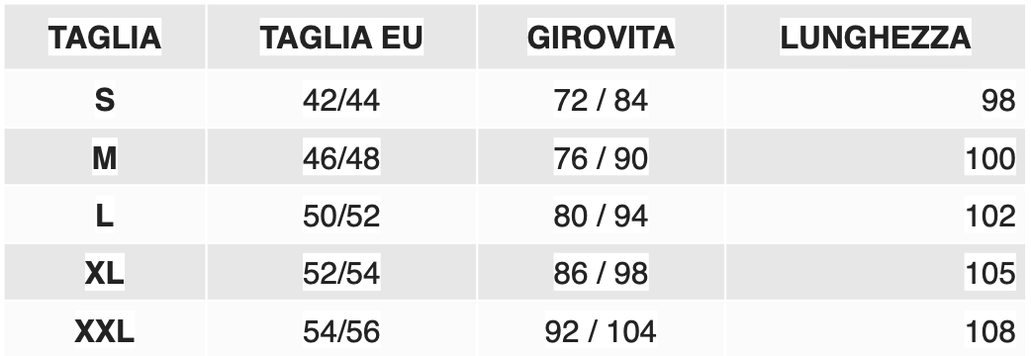Click the length value 98
This screenshot has height=356, width=1031.
[998, 101]
